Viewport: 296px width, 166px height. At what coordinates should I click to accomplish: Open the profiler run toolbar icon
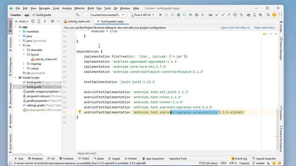click(x=191, y=15)
